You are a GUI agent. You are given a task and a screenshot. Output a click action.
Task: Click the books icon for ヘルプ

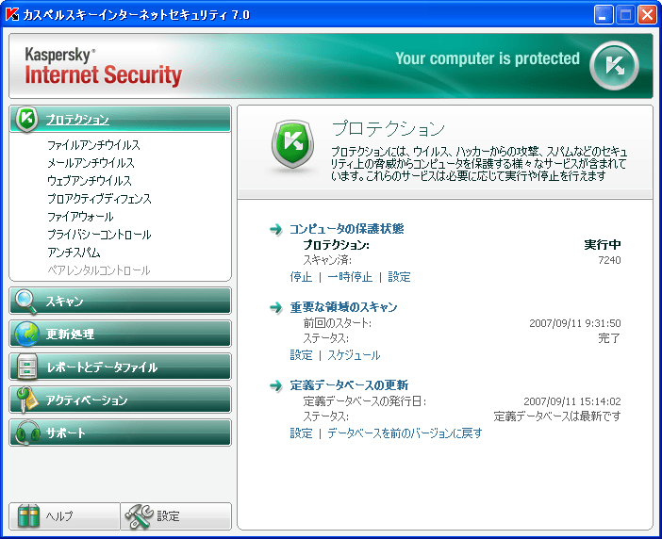coord(28,515)
